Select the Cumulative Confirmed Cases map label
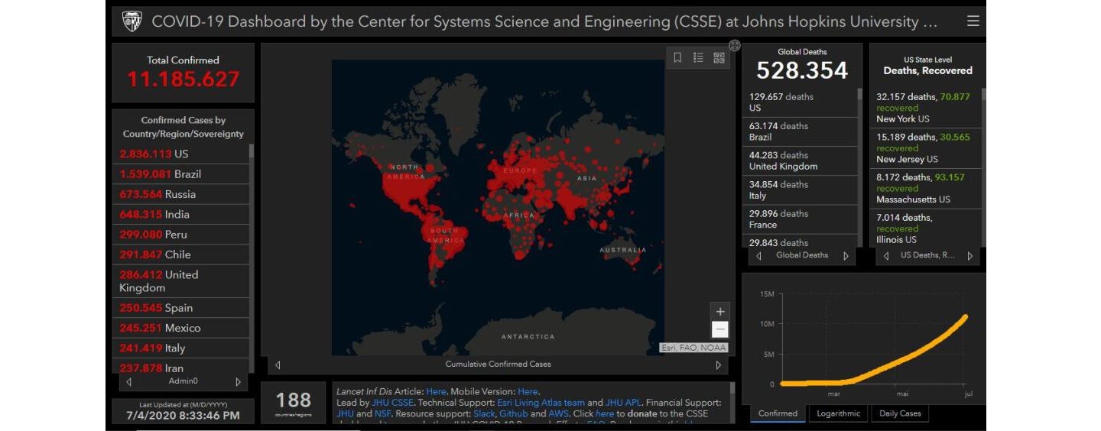Image resolution: width=1101 pixels, height=431 pixels. point(498,365)
